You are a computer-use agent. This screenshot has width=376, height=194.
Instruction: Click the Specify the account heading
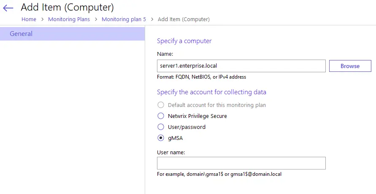211,92
